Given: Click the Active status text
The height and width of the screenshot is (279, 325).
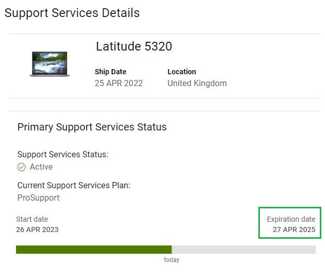Looking at the screenshot, I should (41, 167).
